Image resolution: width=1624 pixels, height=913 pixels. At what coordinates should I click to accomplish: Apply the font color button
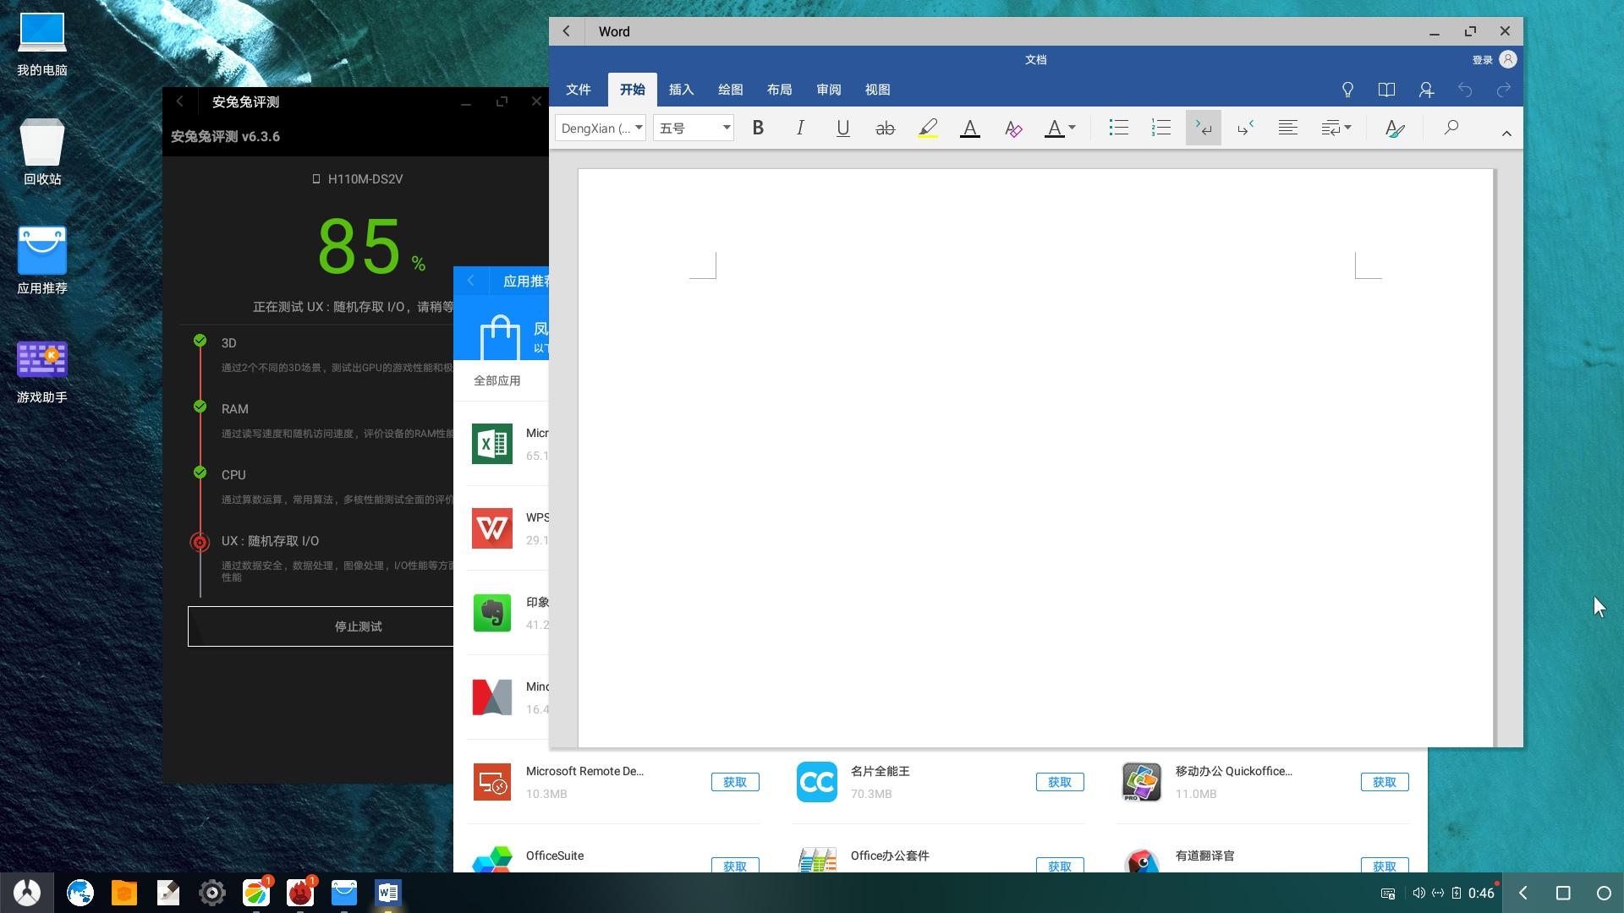(970, 128)
